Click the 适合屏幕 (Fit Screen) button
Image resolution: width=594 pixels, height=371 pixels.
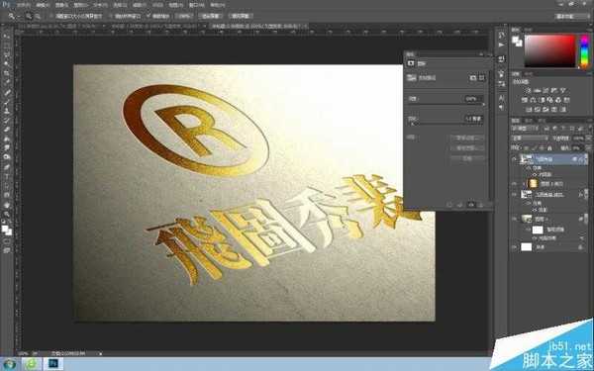[x=210, y=16]
